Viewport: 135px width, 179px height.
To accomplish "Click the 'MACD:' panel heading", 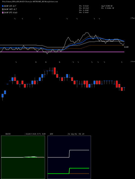I will point(8,134).
